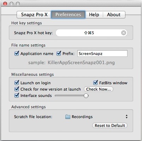This screenshot has height=141, width=142.
Task: Toggle the Interface sounds checkbox
Action: click(x=17, y=96)
